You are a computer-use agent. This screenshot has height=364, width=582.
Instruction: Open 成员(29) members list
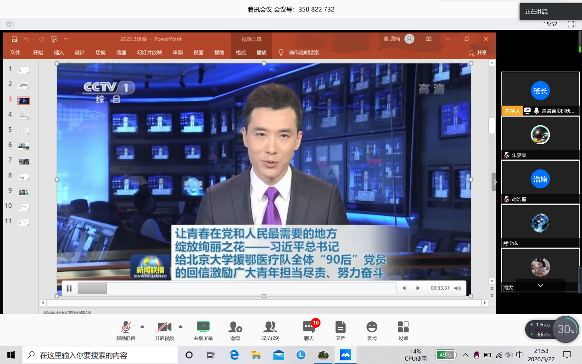pyautogui.click(x=270, y=330)
